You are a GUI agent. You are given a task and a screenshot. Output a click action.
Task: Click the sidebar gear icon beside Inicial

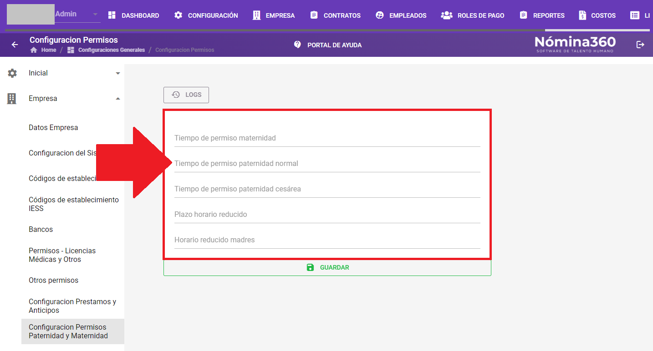click(x=12, y=73)
